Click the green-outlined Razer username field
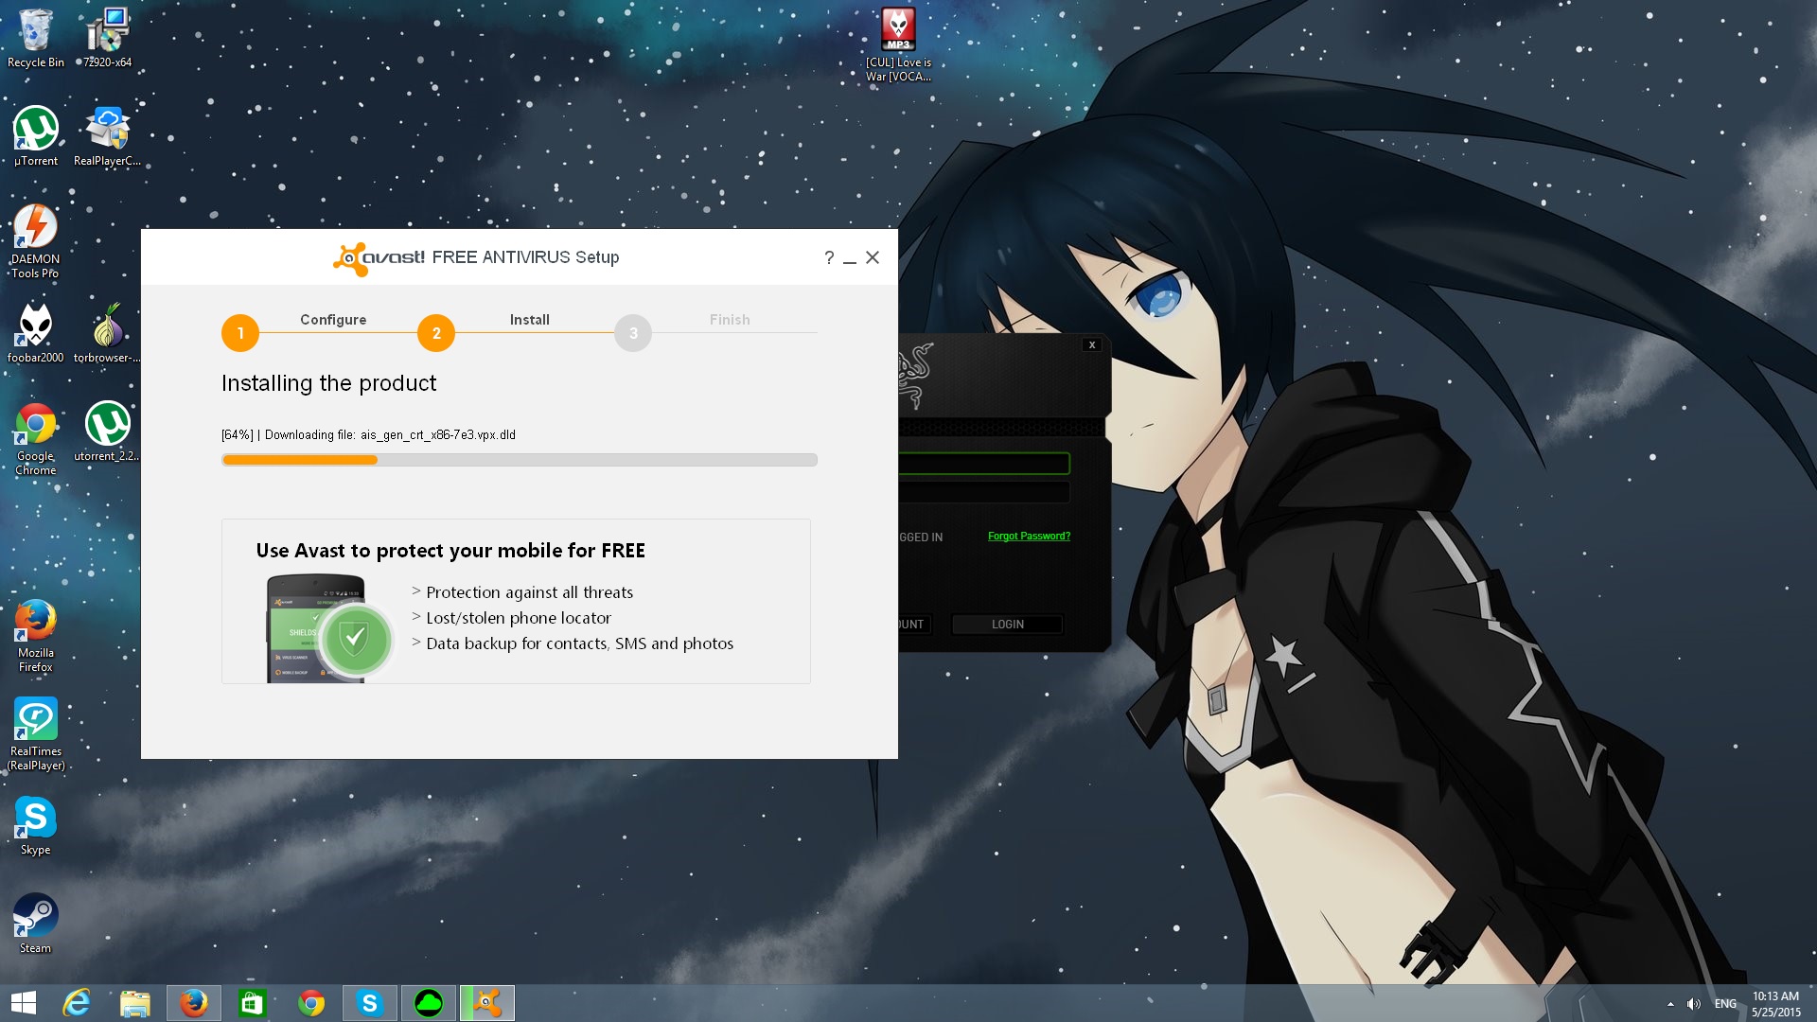 pos(984,464)
